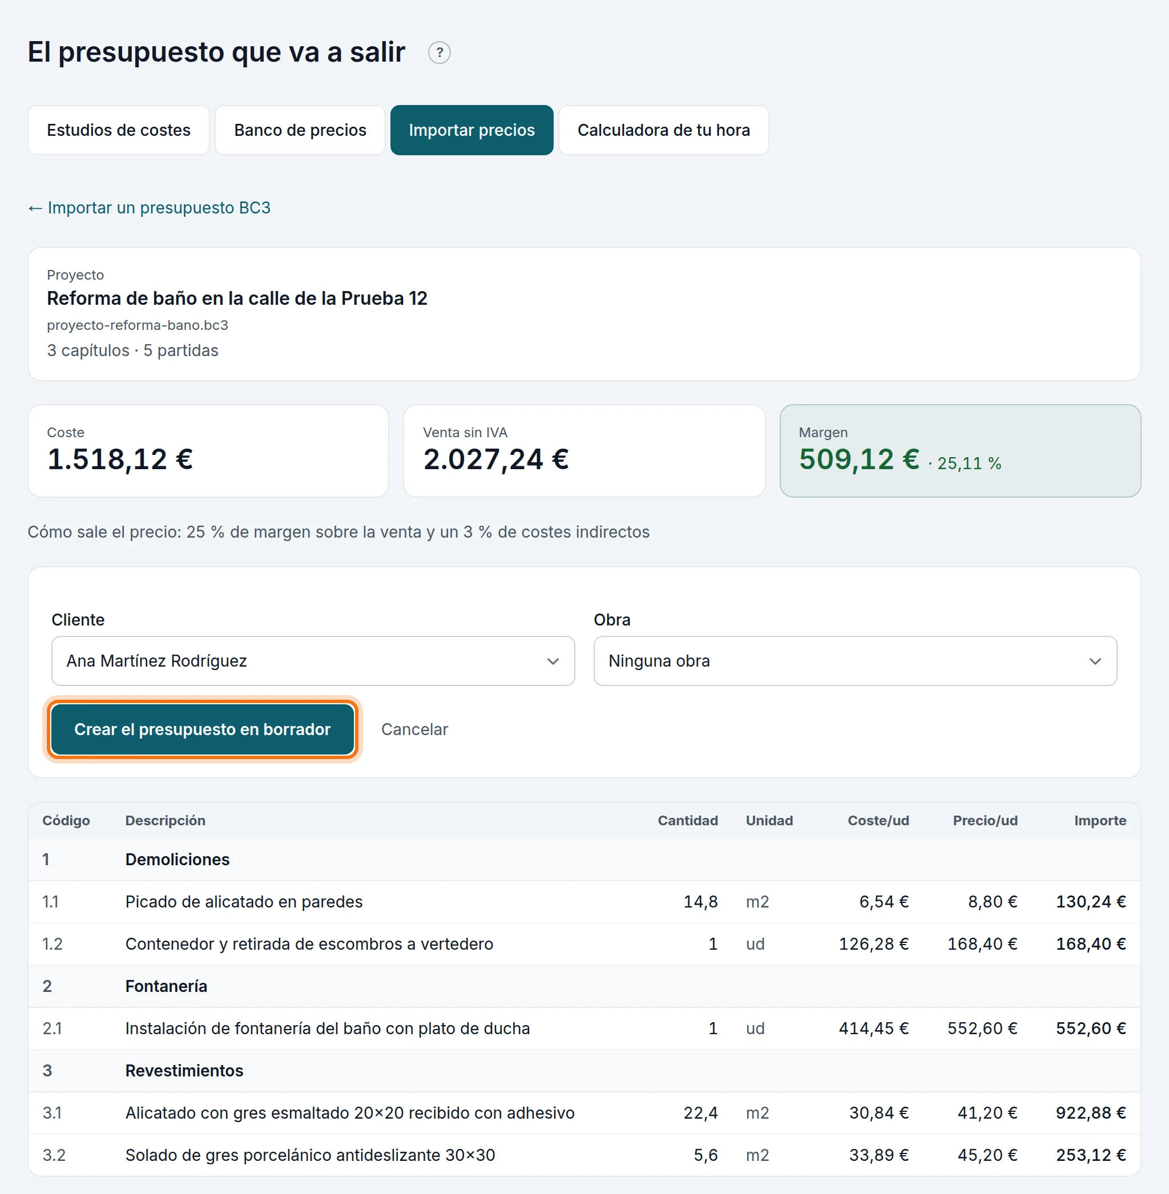This screenshot has width=1169, height=1194.
Task: Click the Importe column header
Action: click(x=1099, y=821)
